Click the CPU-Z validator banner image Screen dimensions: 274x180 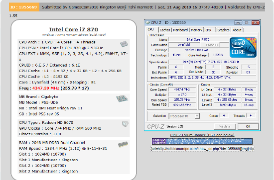point(202,141)
